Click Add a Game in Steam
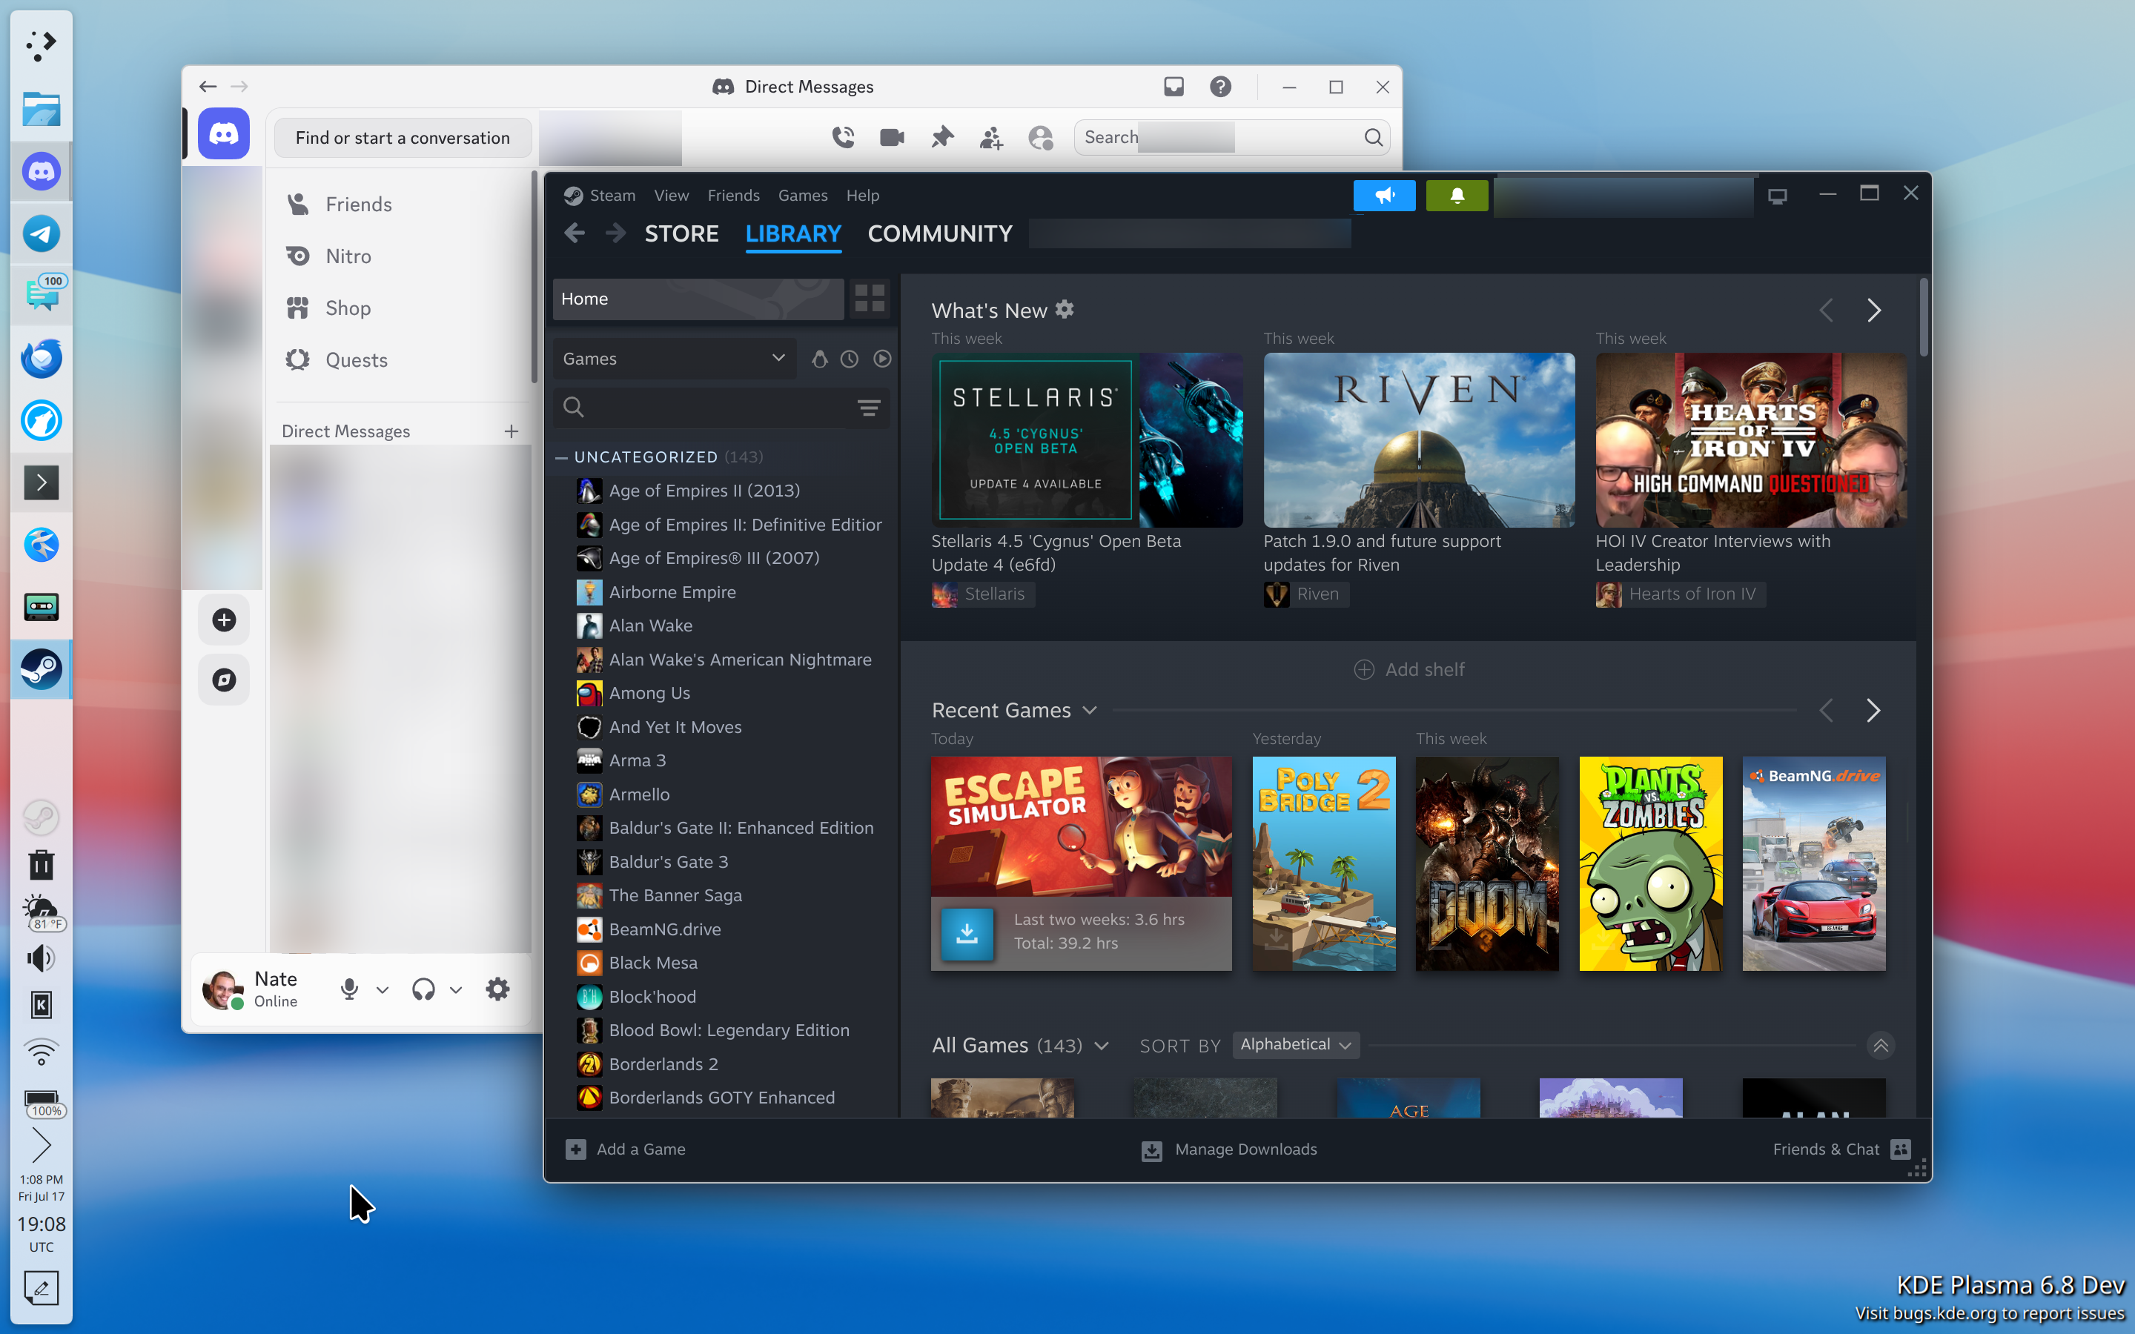The width and height of the screenshot is (2135, 1334). 626,1149
